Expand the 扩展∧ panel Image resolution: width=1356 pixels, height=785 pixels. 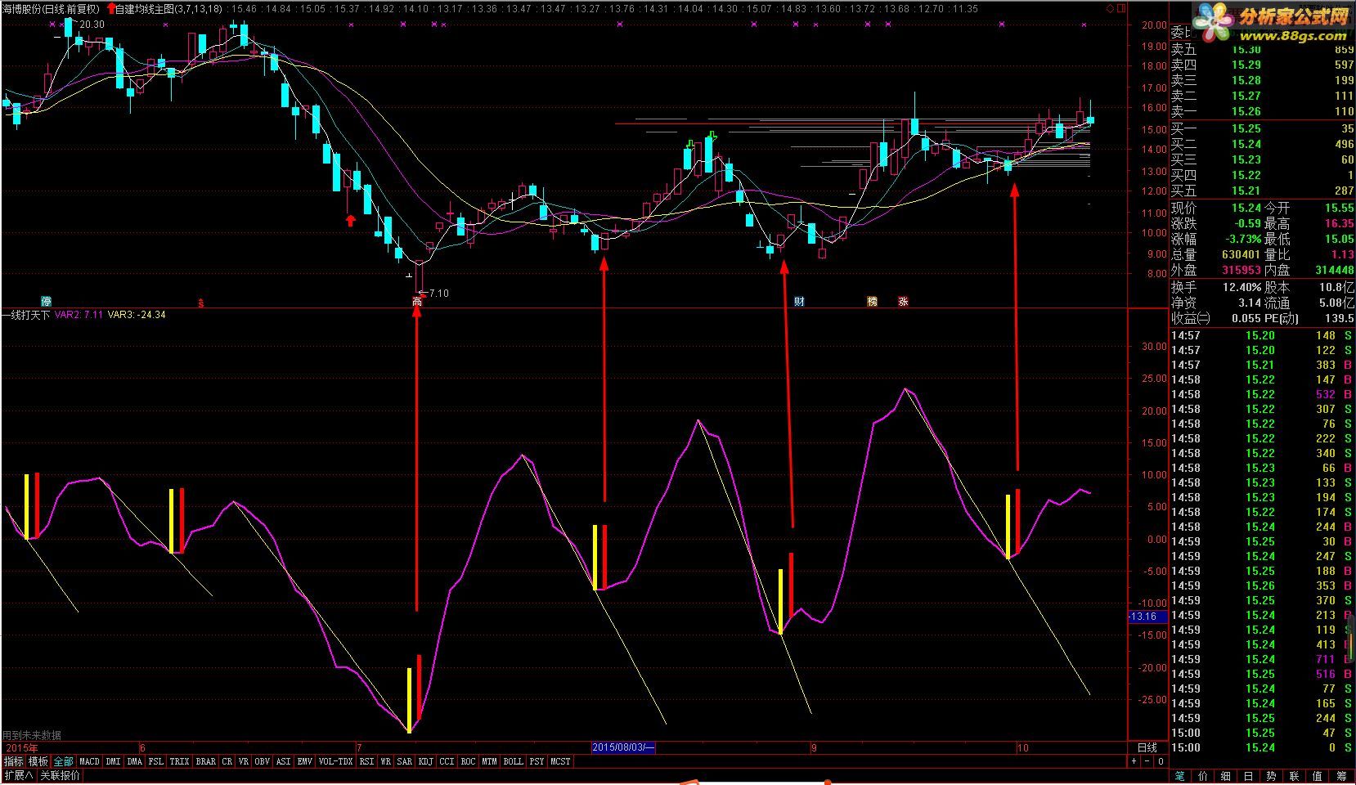19,775
